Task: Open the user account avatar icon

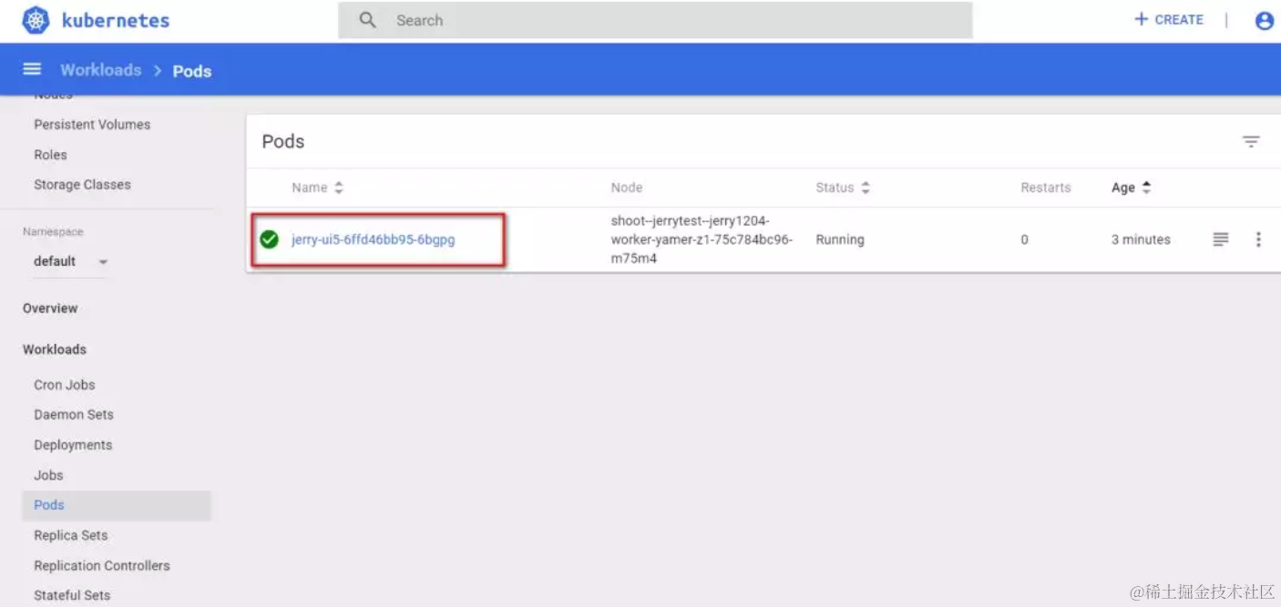Action: (1264, 21)
